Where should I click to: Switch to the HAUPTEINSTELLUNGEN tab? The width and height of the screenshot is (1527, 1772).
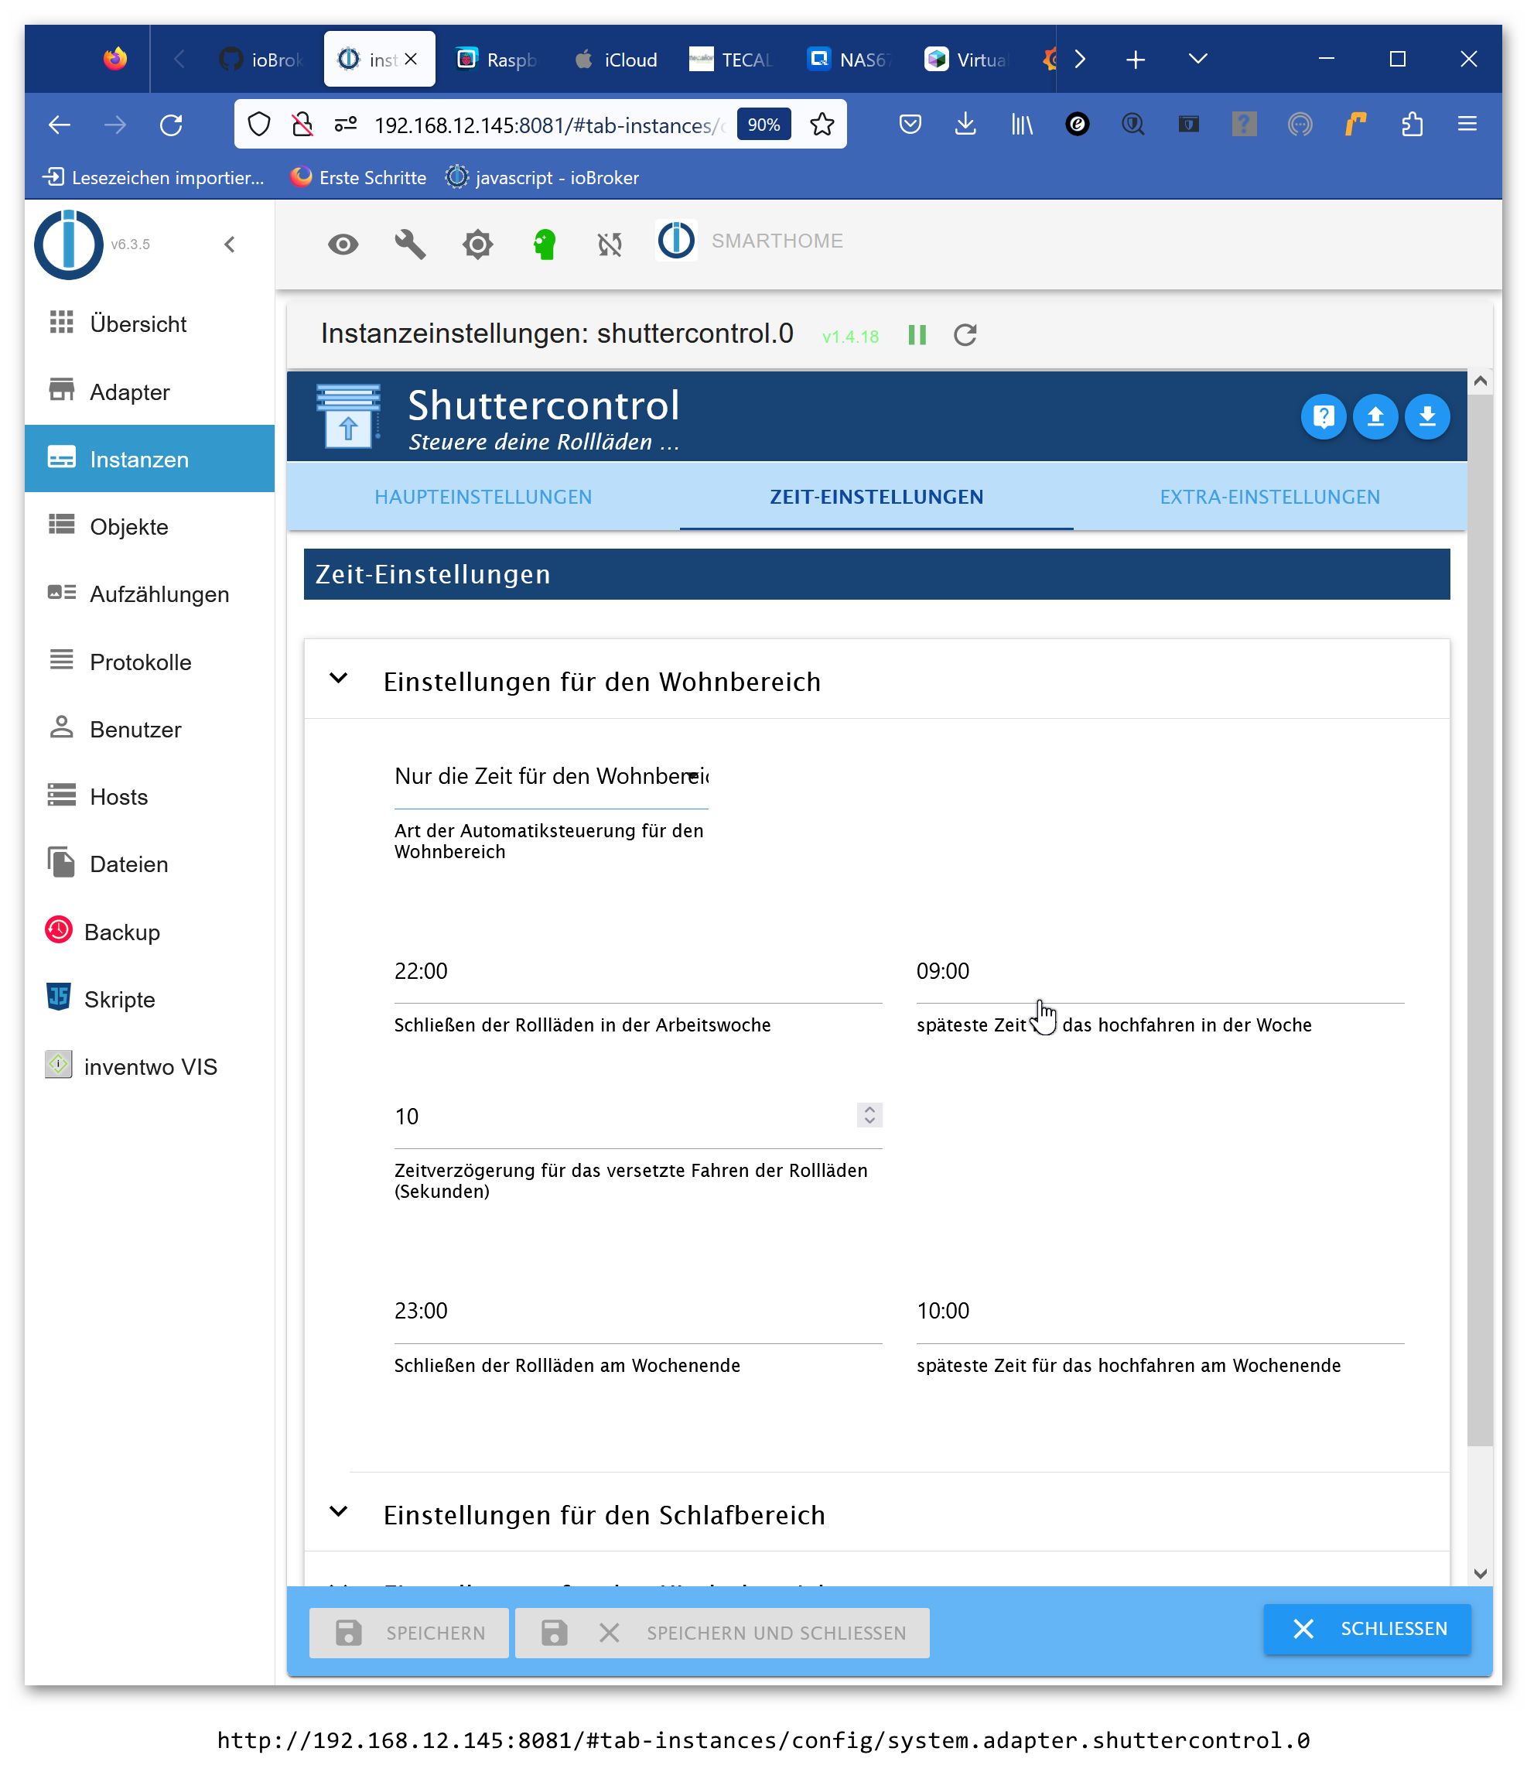(x=483, y=497)
